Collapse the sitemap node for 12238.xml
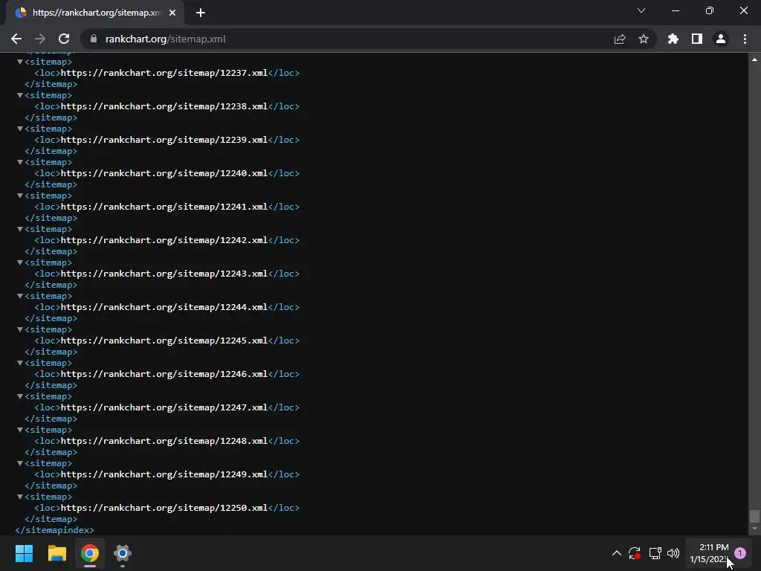The width and height of the screenshot is (761, 571). 20,95
